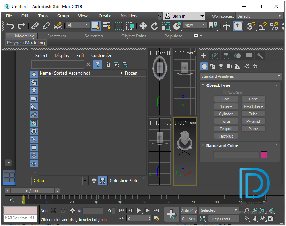
Task: Click the pink object color swatch
Action: click(264, 155)
